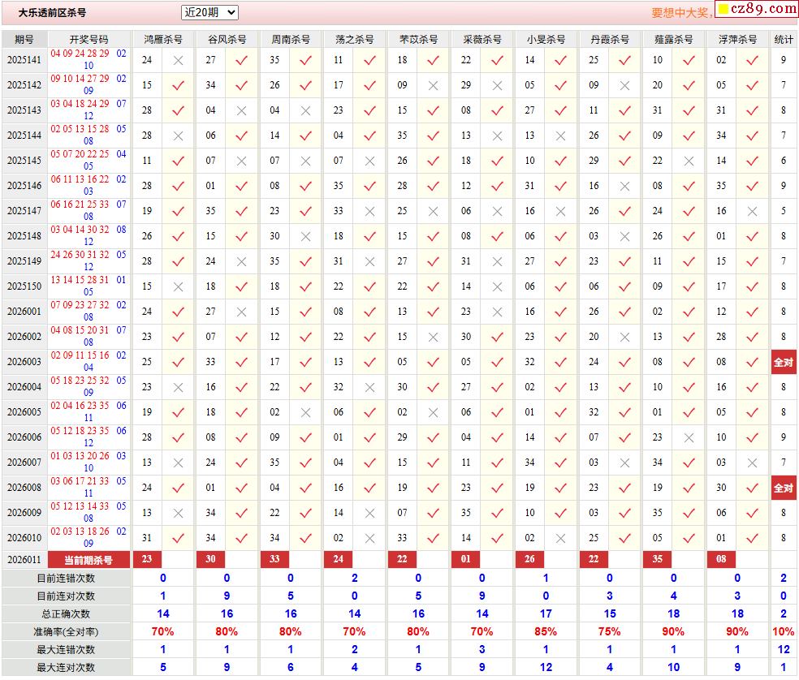Image resolution: width=799 pixels, height=680 pixels.
Task: Click the 鸿雁杀号 column header
Action: tap(162, 39)
